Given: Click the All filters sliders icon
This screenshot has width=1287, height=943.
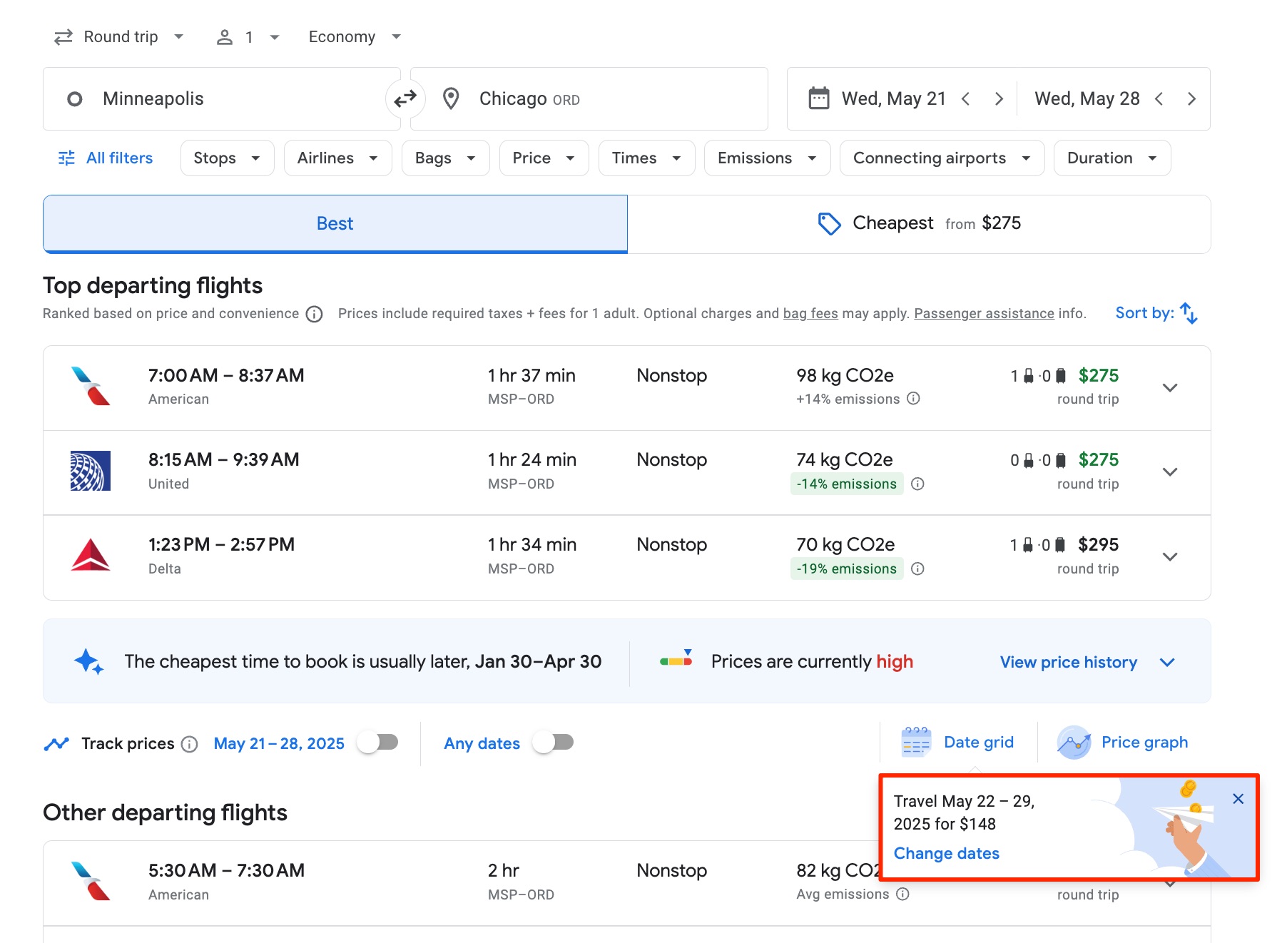Looking at the screenshot, I should (66, 158).
